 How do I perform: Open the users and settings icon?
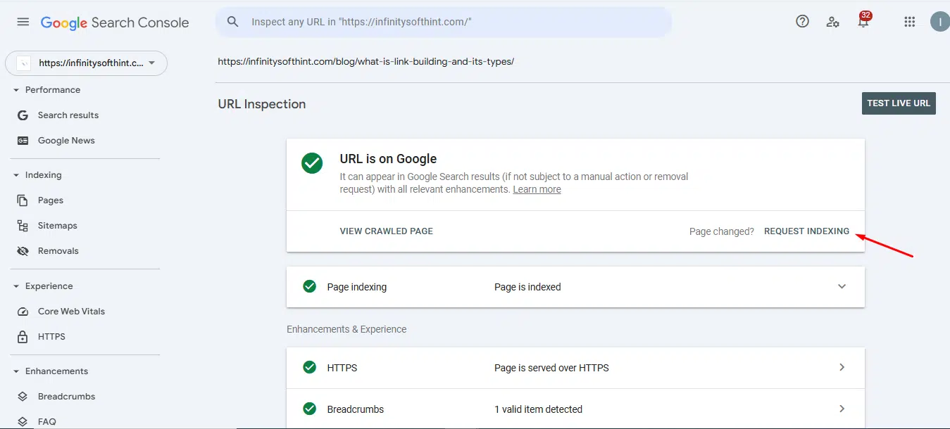click(x=833, y=22)
